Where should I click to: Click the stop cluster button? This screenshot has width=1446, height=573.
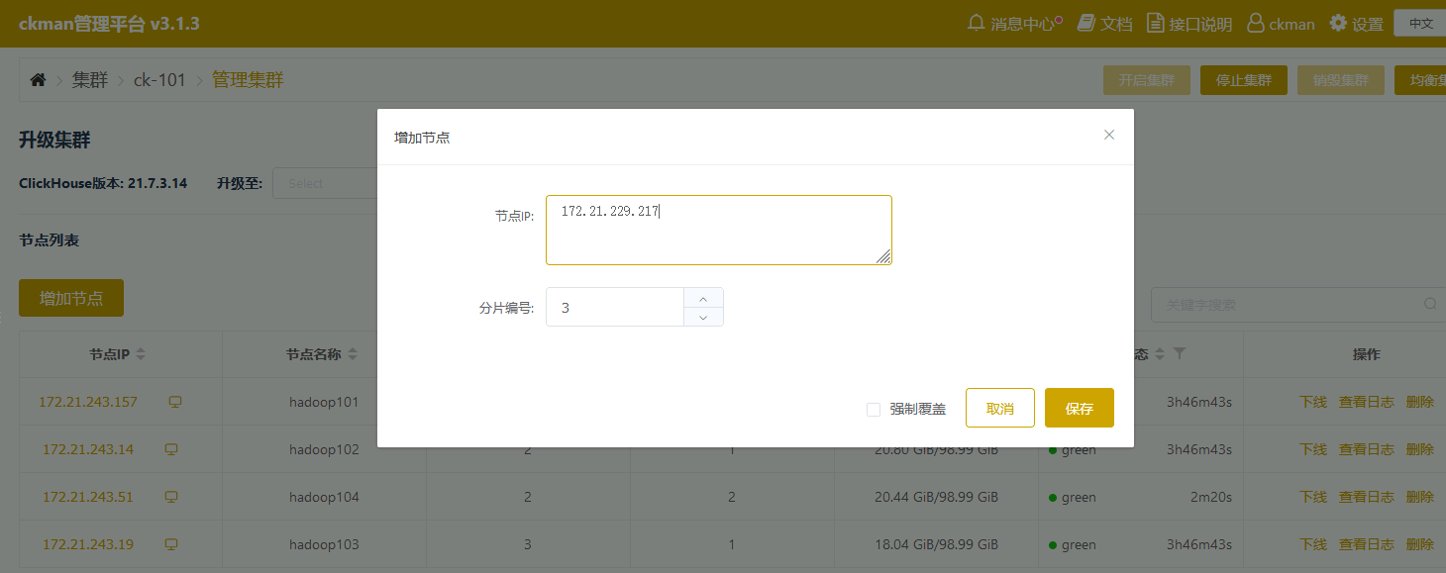(x=1244, y=80)
